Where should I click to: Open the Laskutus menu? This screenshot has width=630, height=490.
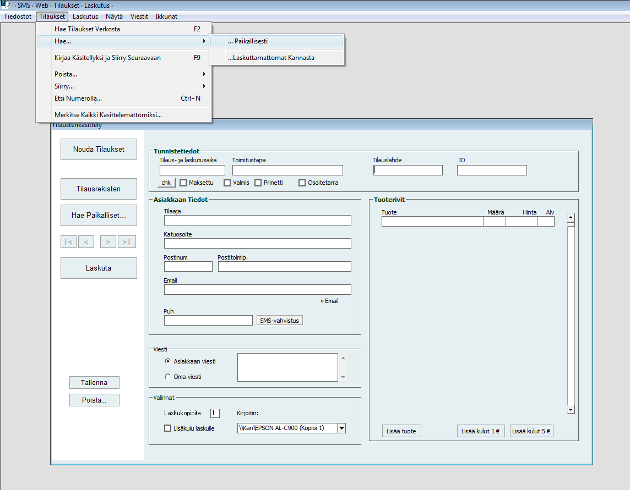85,16
